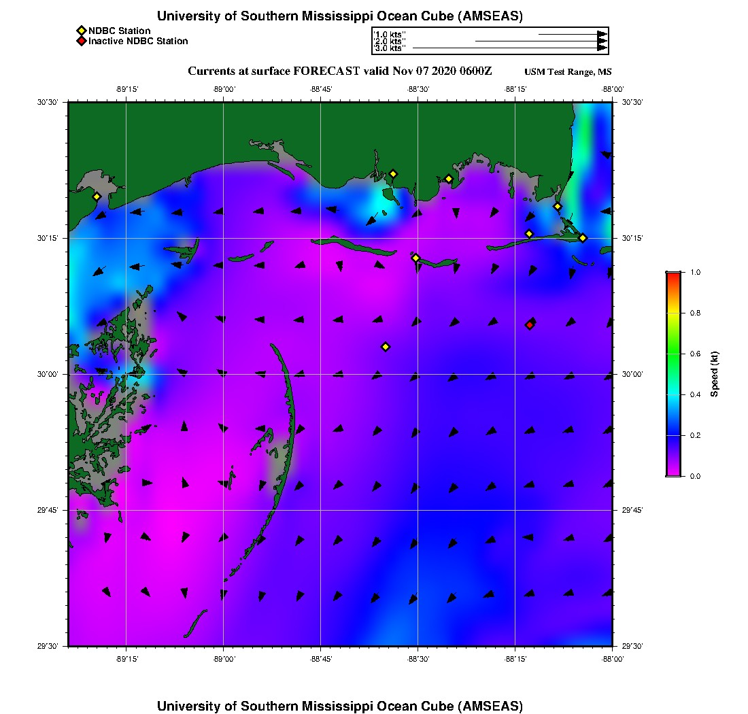Viewport: 748px width, 714px height.
Task: Select the northernmost yellow NDBC station marker
Action: [392, 174]
